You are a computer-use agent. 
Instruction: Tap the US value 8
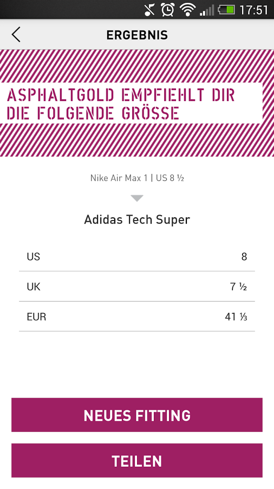[244, 257]
